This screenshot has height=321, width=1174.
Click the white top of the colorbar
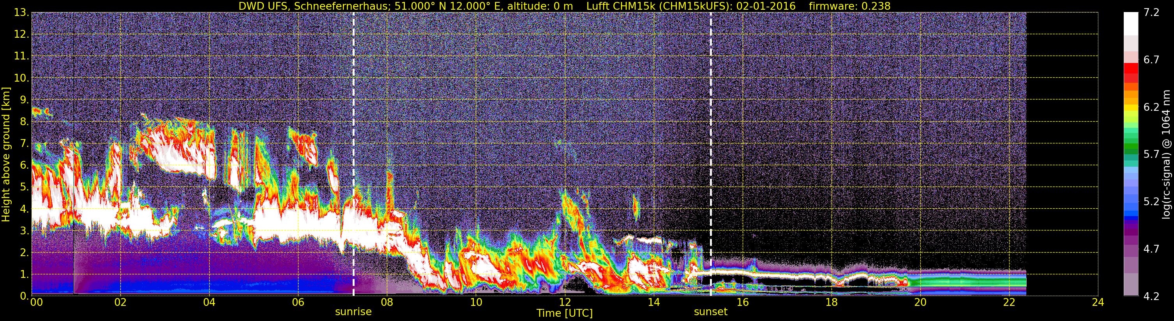[1131, 24]
